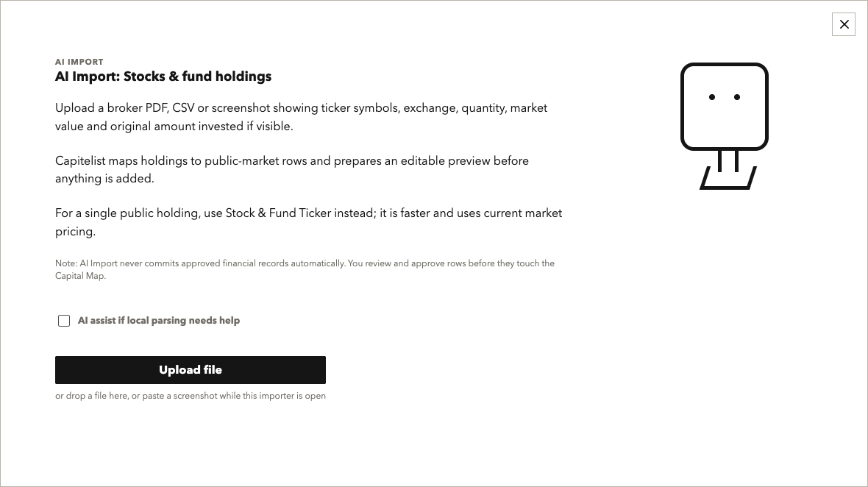Click the 'Capital Map.' words in the note
Viewport: 868px width, 487px height.
(x=80, y=276)
